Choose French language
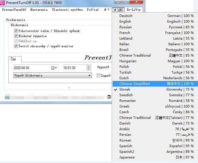The height and width of the screenshot is (163, 198). click(x=155, y=33)
